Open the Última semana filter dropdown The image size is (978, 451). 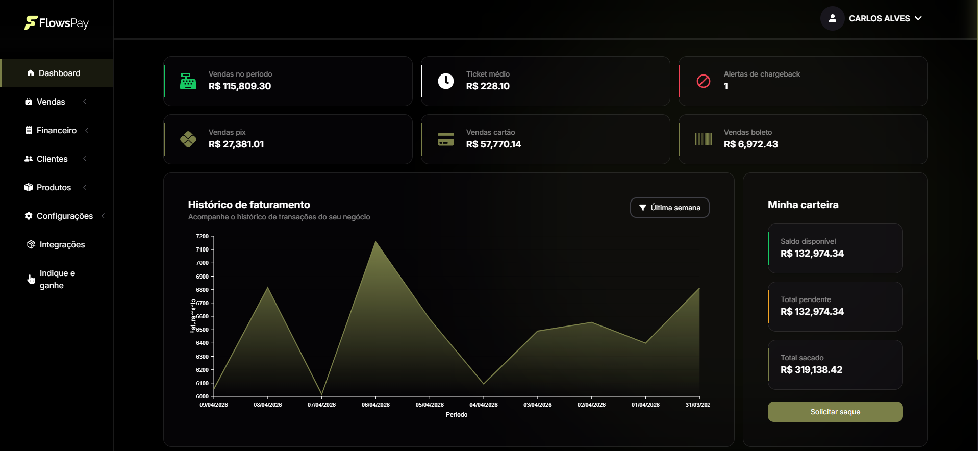click(669, 208)
